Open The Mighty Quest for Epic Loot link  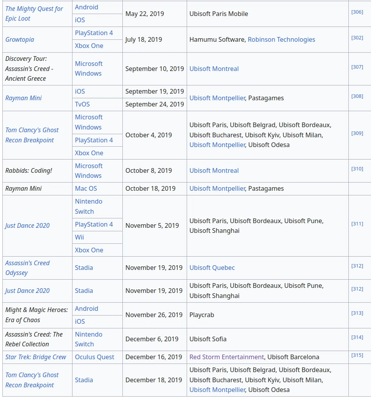34,14
